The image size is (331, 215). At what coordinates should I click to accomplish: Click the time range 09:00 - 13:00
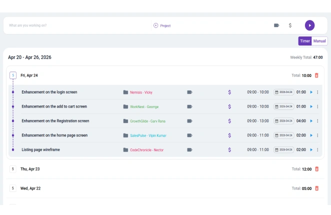258,121
